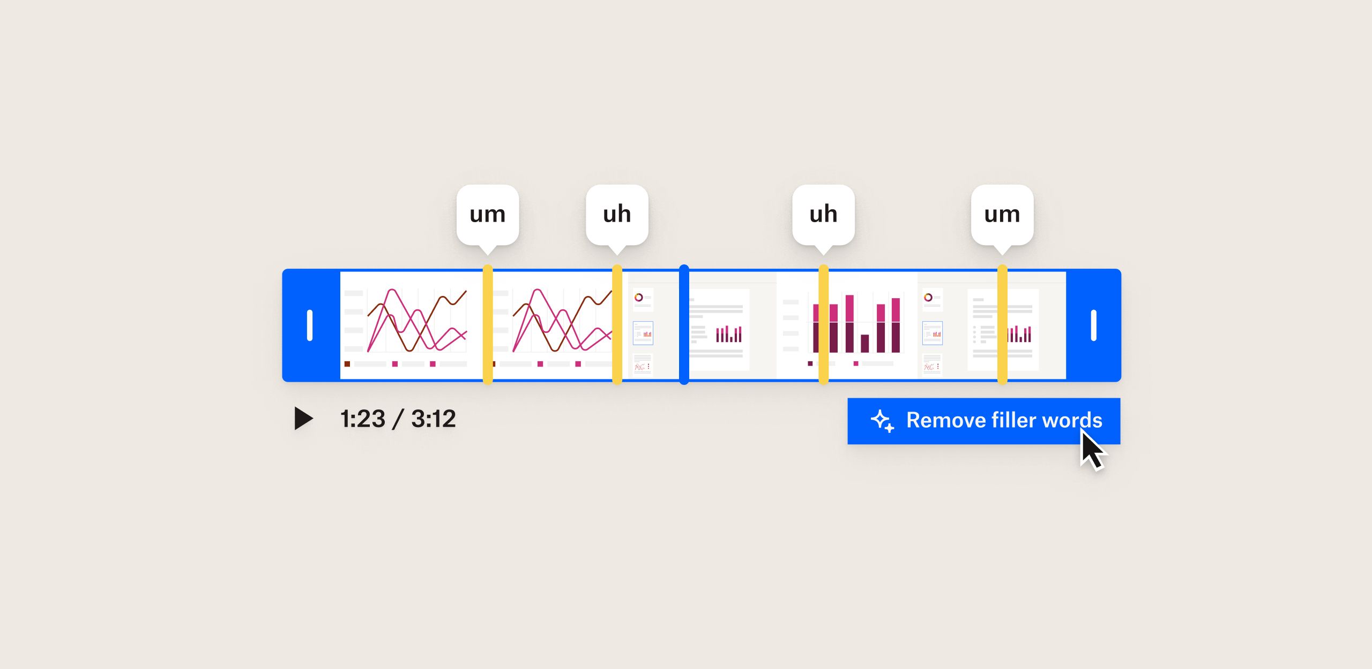Select the first yellow um marker line
Viewport: 1372px width, 669px height.
pyautogui.click(x=488, y=325)
